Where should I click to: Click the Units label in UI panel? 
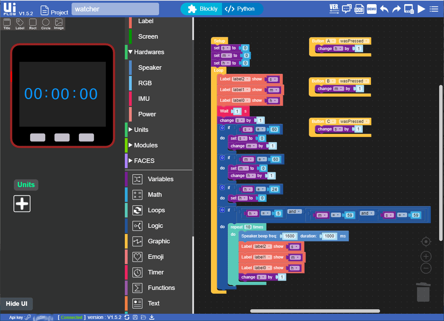[26, 185]
